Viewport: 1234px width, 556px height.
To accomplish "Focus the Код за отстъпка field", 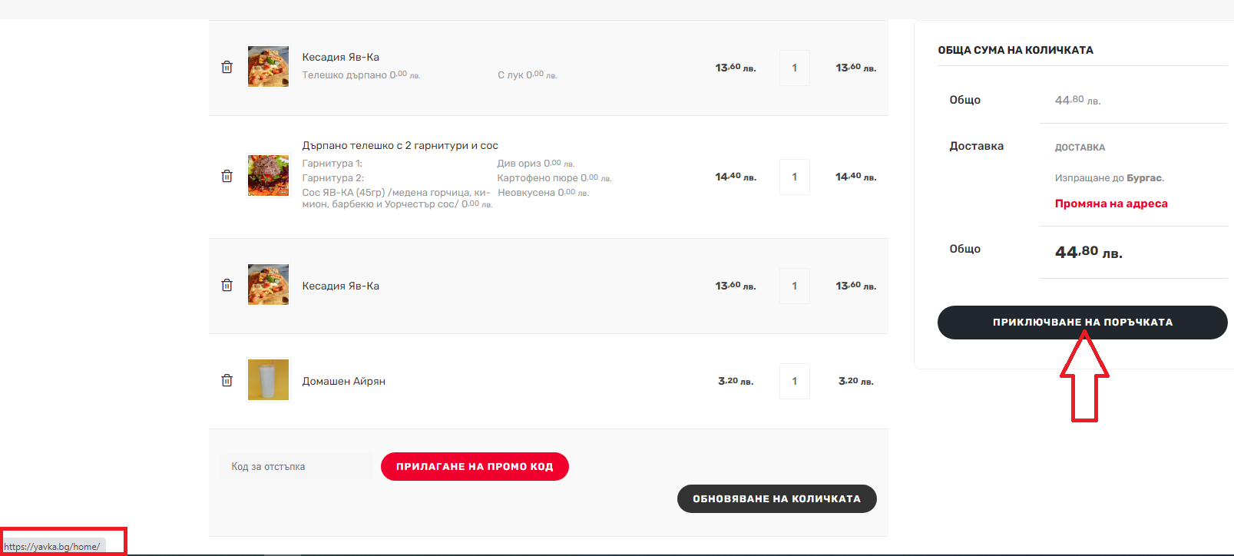I will click(x=296, y=466).
